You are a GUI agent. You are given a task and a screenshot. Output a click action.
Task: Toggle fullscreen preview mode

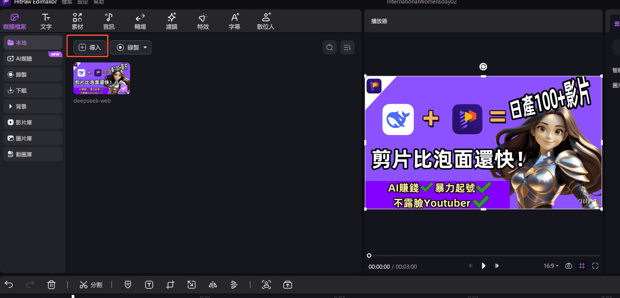coord(595,266)
